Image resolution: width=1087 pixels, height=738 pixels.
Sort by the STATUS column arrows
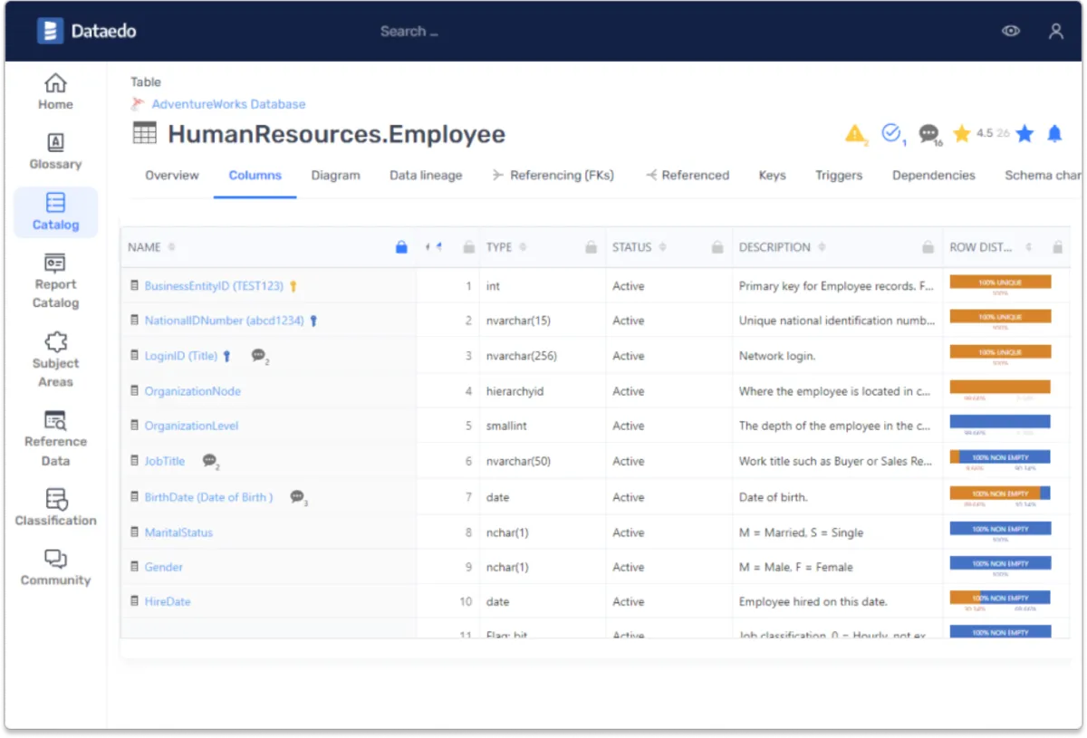(x=662, y=247)
